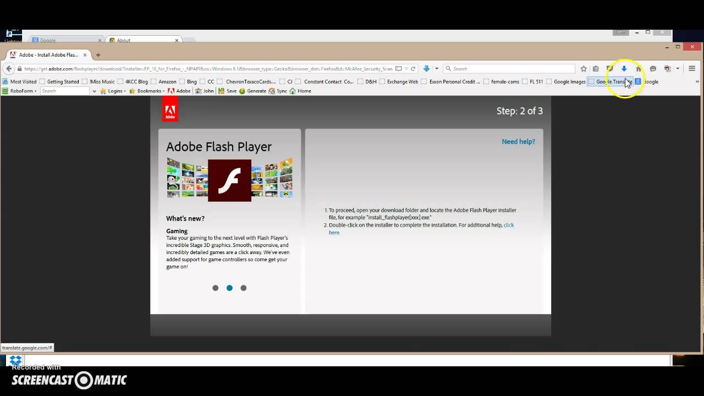Click the padlock site identity icon

20,69
